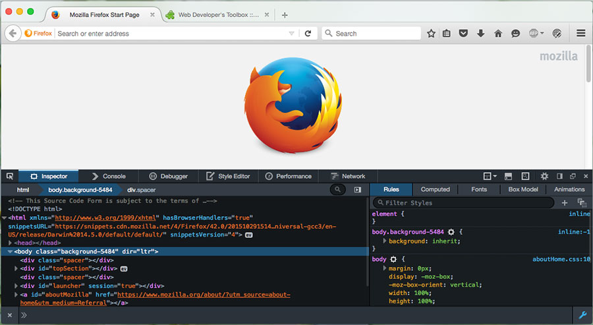Screen dimensions: 593x325
Task: Open the Firefox hamburger menu
Action: (580, 34)
